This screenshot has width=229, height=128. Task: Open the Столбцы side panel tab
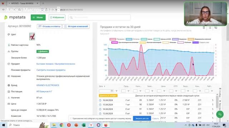[220, 92]
